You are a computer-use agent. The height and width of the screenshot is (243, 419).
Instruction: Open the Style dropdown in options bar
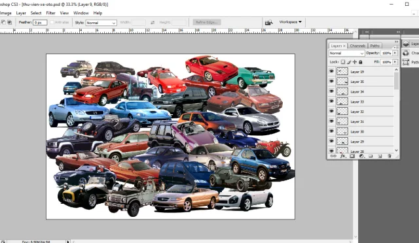101,23
